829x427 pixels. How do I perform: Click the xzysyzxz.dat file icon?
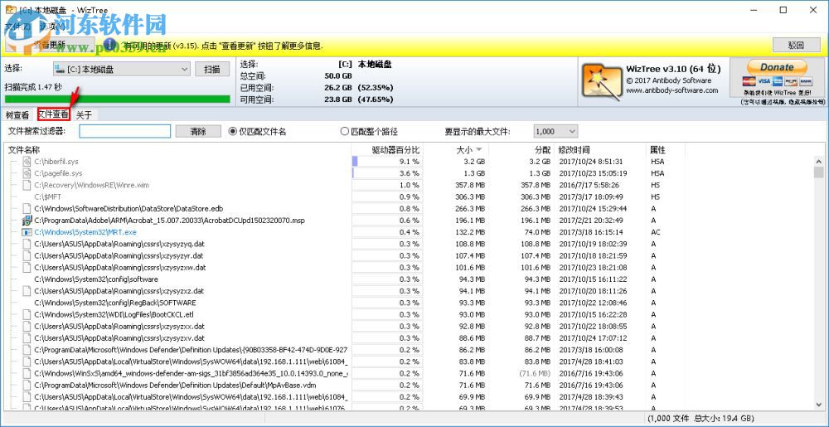point(27,291)
